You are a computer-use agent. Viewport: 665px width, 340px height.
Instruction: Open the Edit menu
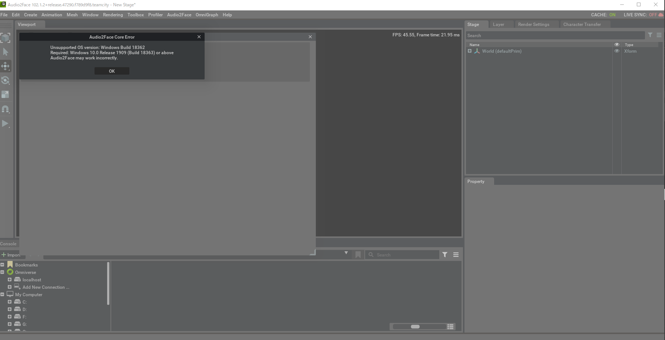coord(16,15)
